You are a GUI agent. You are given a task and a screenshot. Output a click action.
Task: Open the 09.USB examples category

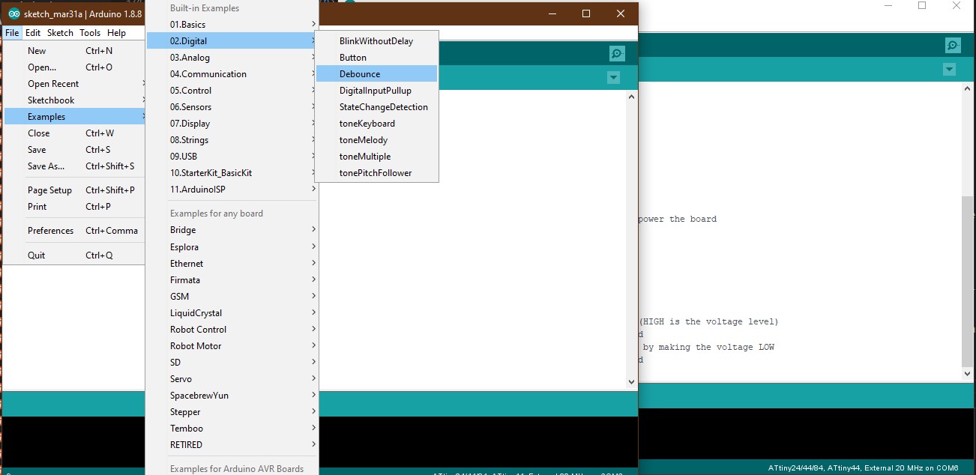click(x=232, y=157)
